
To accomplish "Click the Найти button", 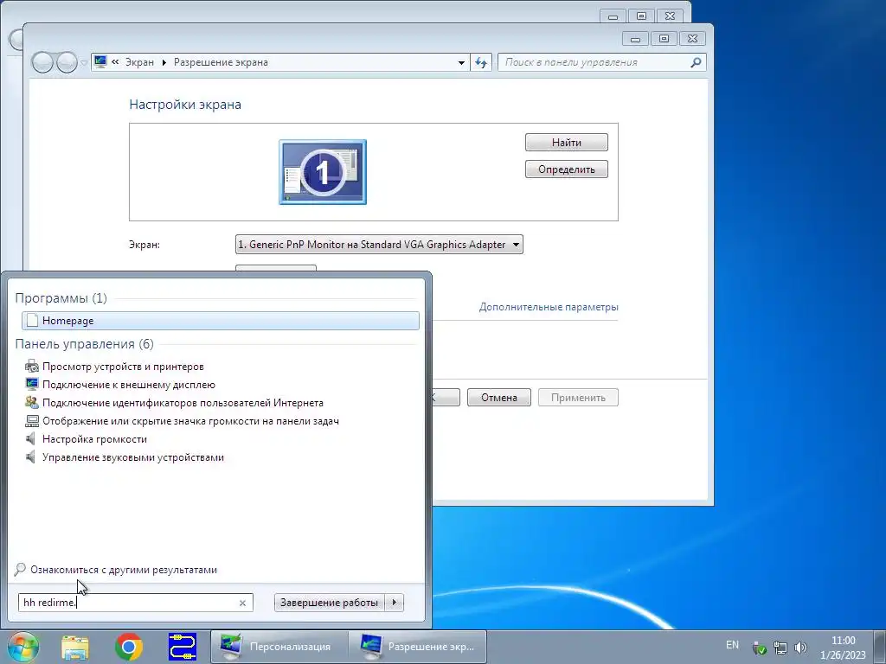I will pos(567,143).
